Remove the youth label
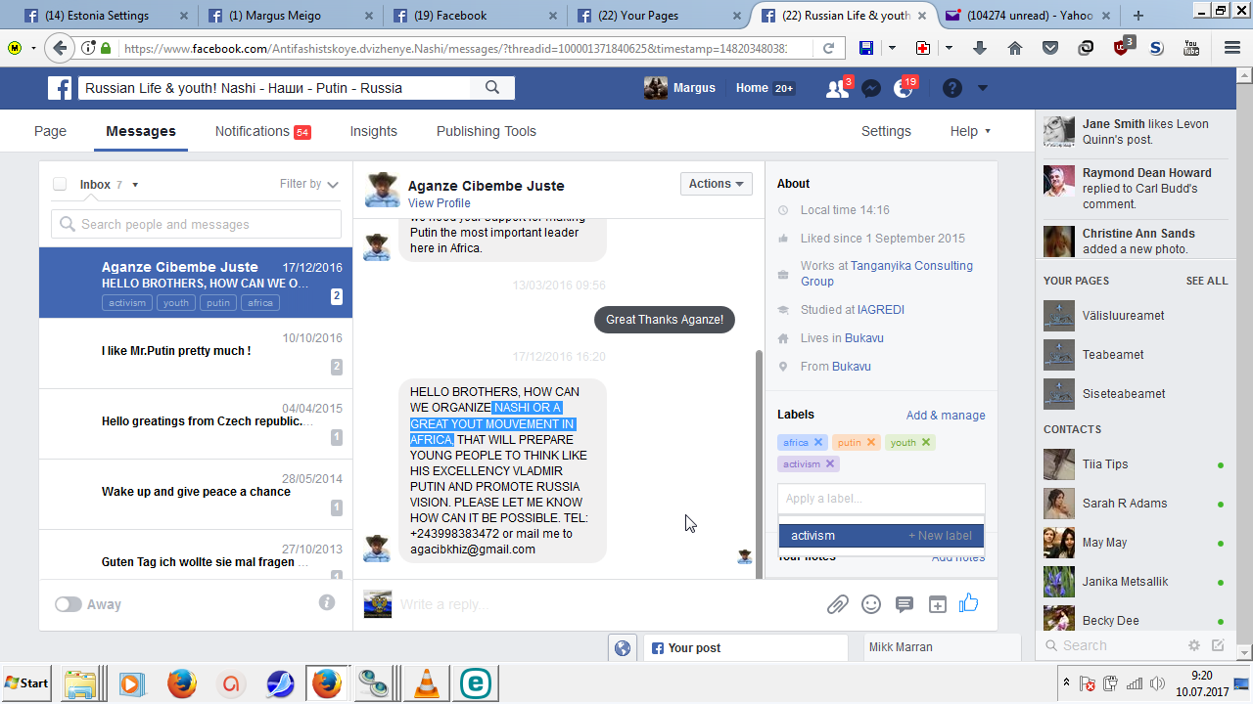1253x704 pixels. 926,442
